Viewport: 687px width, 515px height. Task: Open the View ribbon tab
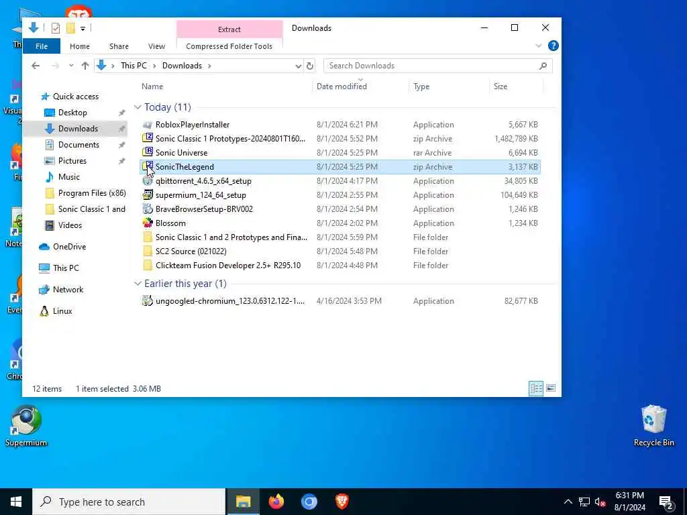(x=156, y=46)
